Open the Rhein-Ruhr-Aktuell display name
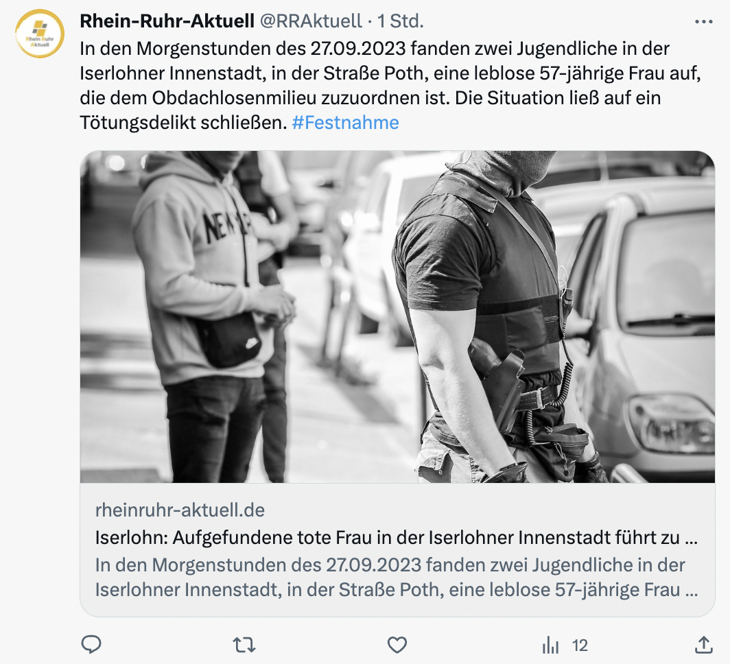Screen dimensions: 730x664 (x=167, y=21)
